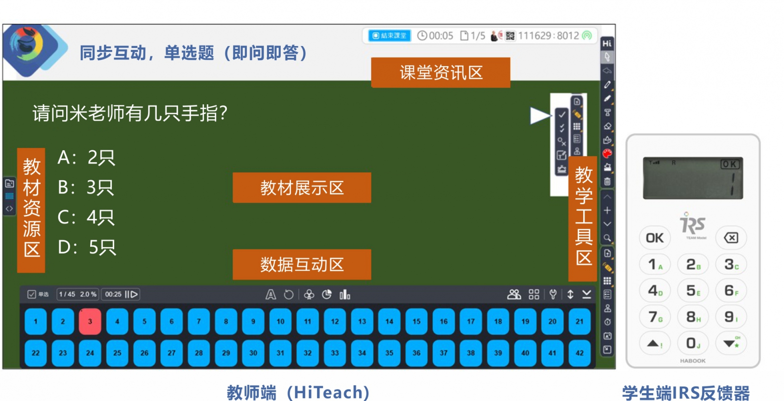Open the classroom QR code icon

point(510,36)
